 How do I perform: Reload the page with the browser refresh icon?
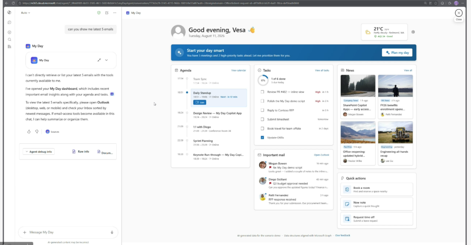13,3
